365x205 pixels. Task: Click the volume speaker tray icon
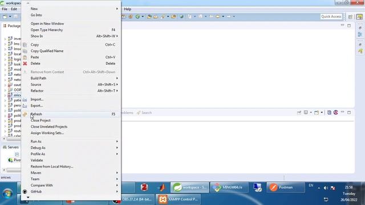(326, 188)
